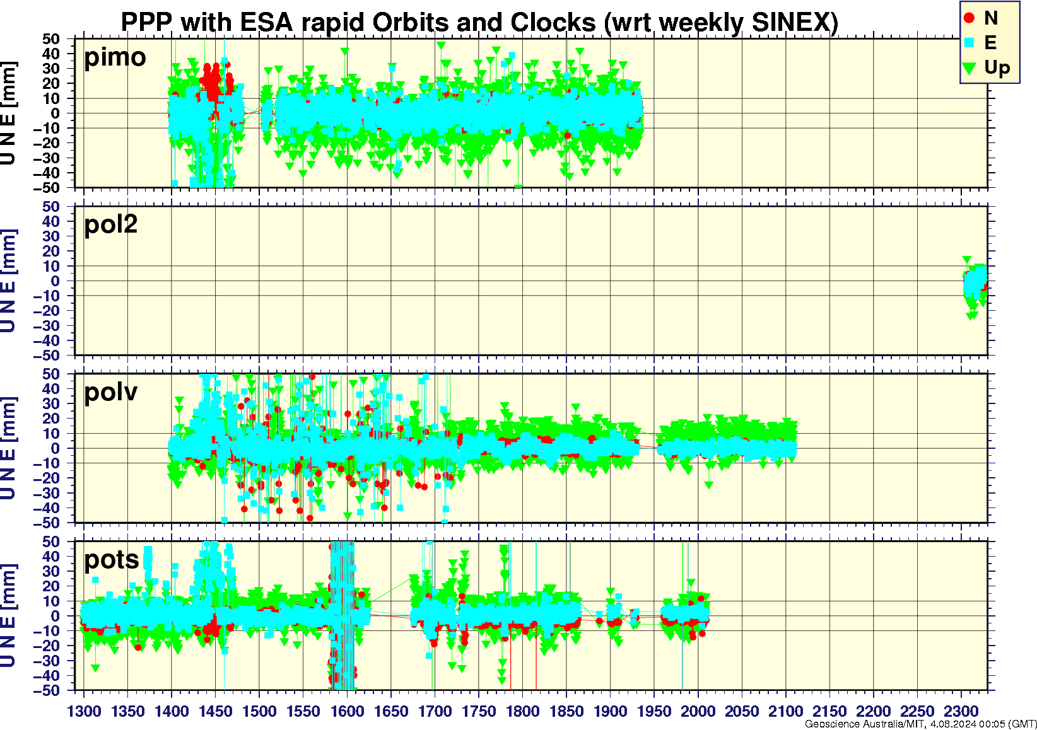The width and height of the screenshot is (1037, 730).
Task: Click the 'U N E [mm]' axis label of polv
Action: tap(8, 448)
